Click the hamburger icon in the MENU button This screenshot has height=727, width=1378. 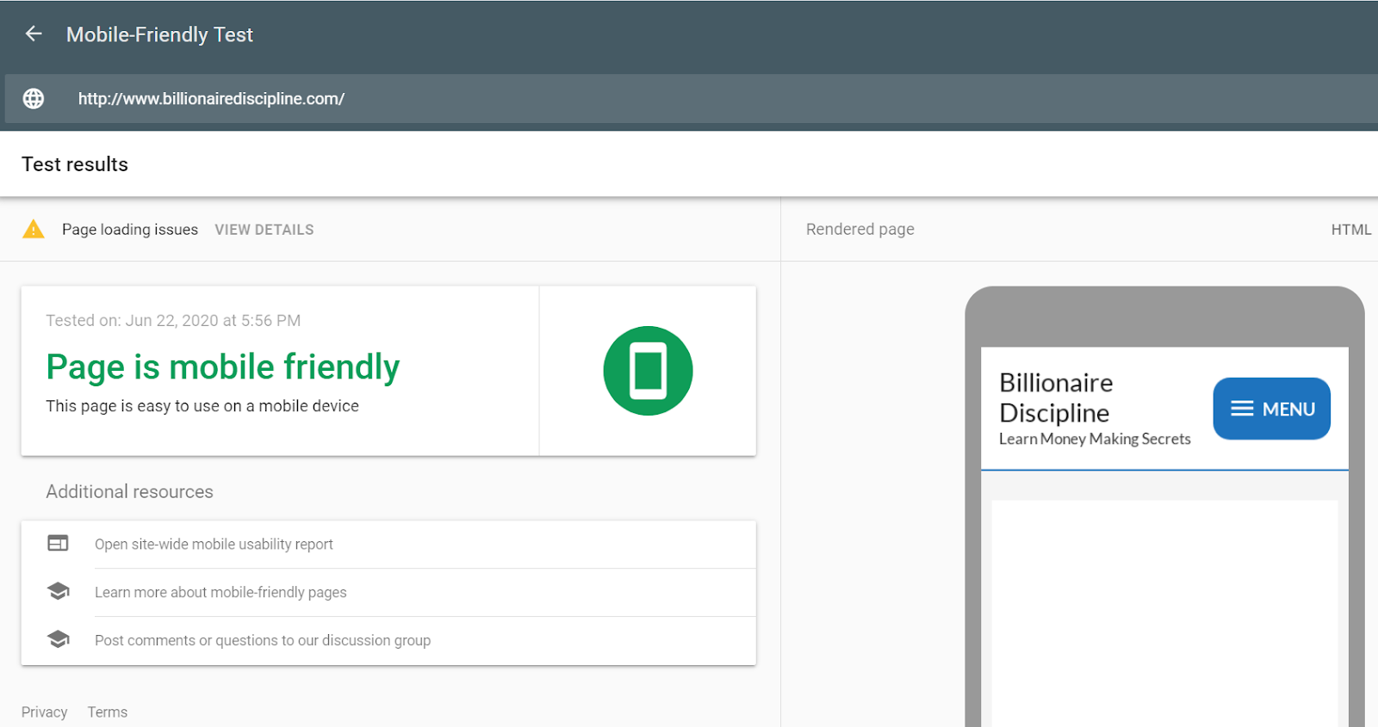pos(1242,409)
